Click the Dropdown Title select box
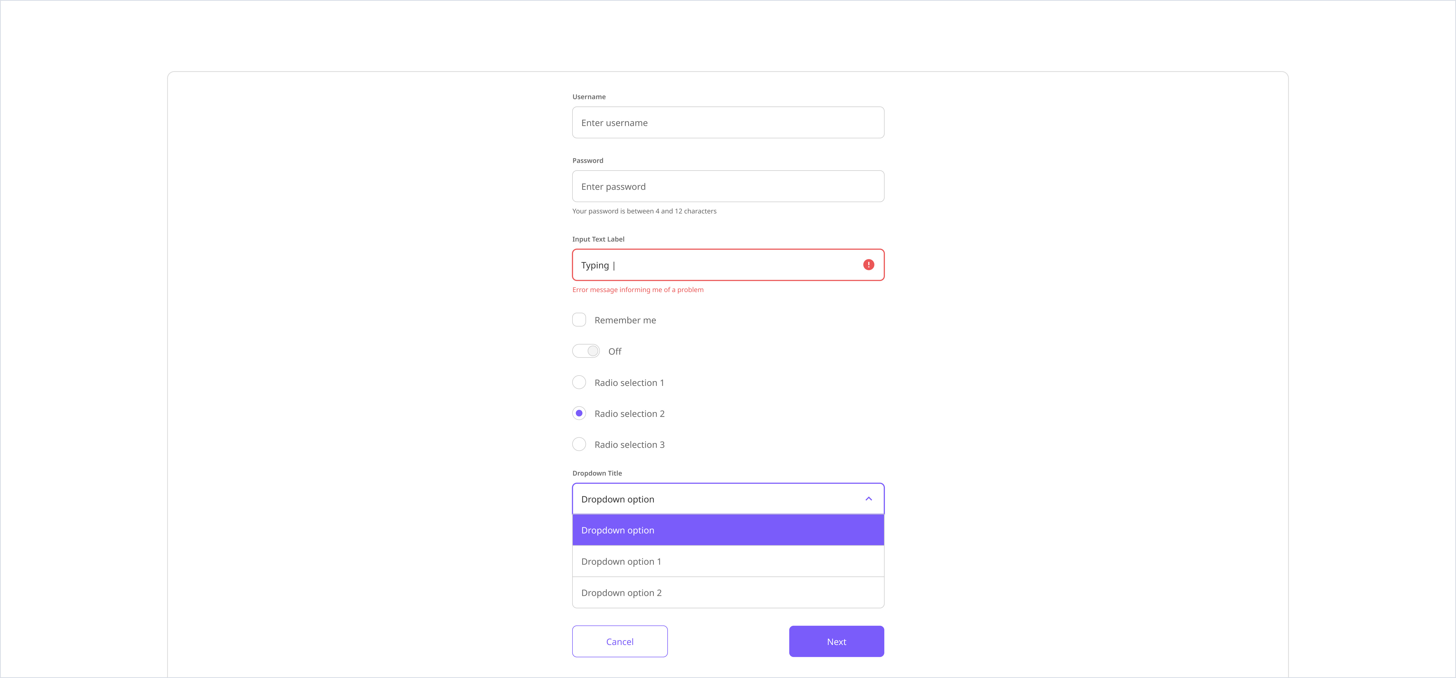Screen dimensions: 1456x678 718,499
